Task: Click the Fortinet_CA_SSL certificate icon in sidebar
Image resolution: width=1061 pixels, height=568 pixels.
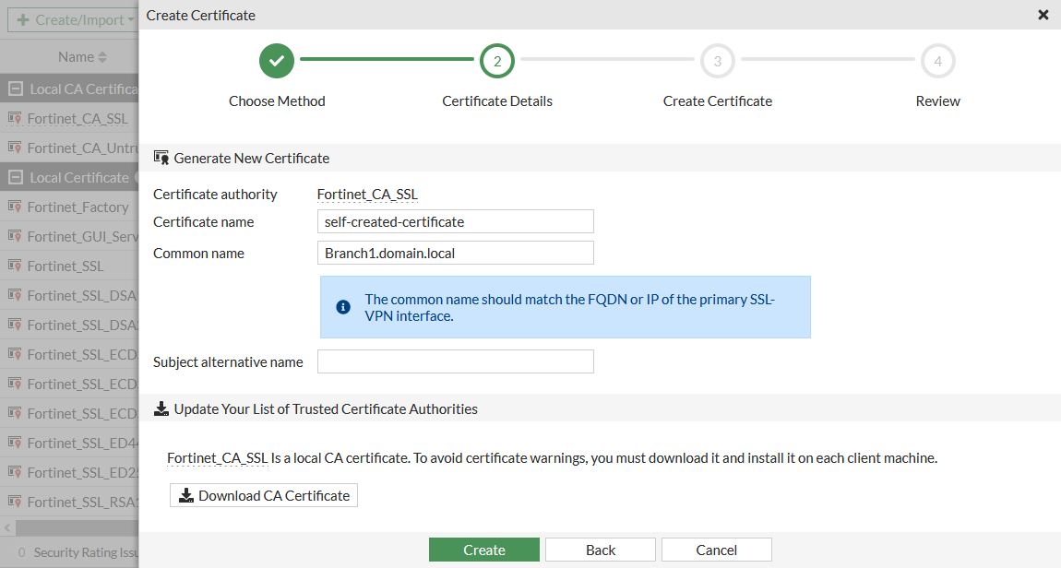Action: [x=15, y=118]
